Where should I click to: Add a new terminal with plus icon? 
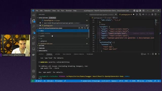(x=148, y=54)
